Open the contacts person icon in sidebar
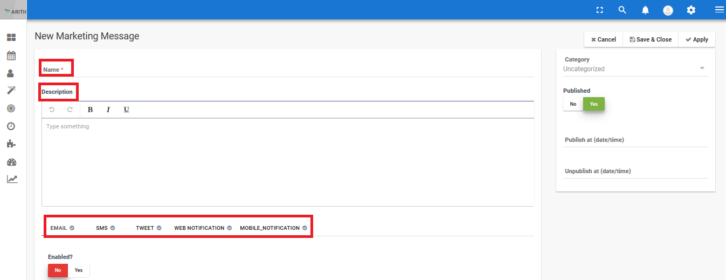Screen dimensions: 726x280 pos(11,73)
